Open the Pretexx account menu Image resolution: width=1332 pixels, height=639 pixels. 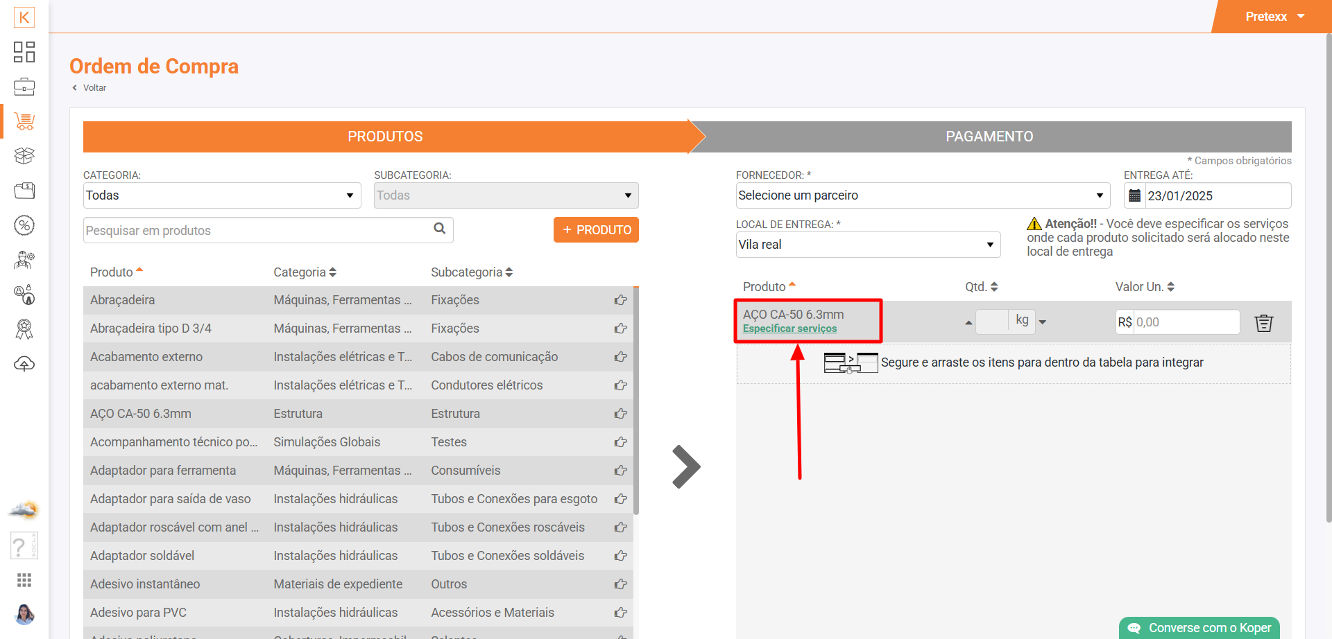pyautogui.click(x=1274, y=17)
